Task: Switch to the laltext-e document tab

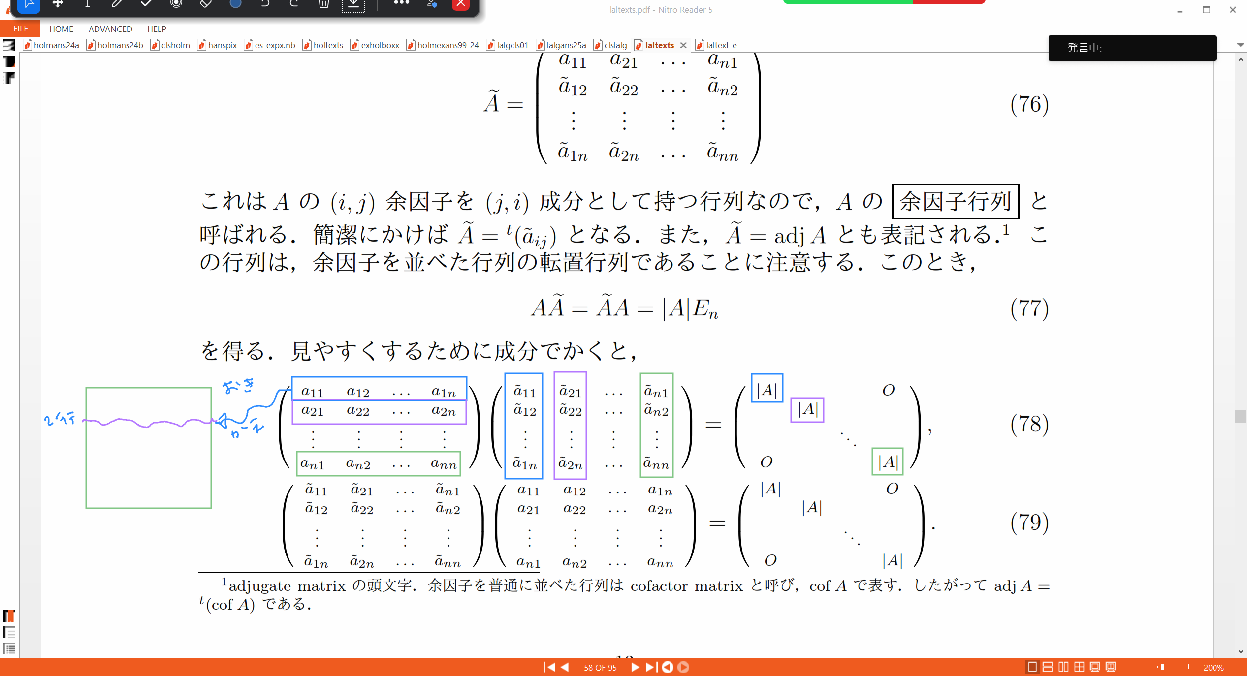Action: click(716, 45)
